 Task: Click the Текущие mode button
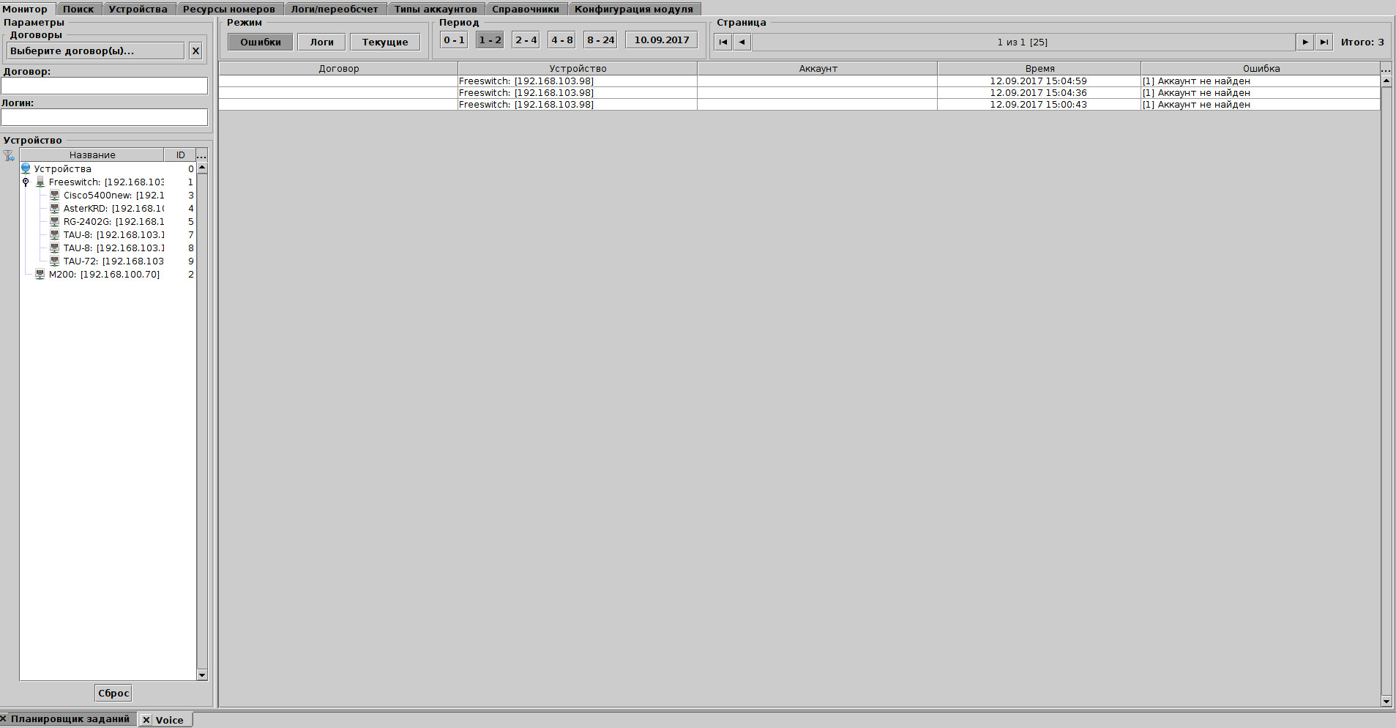[x=385, y=42]
